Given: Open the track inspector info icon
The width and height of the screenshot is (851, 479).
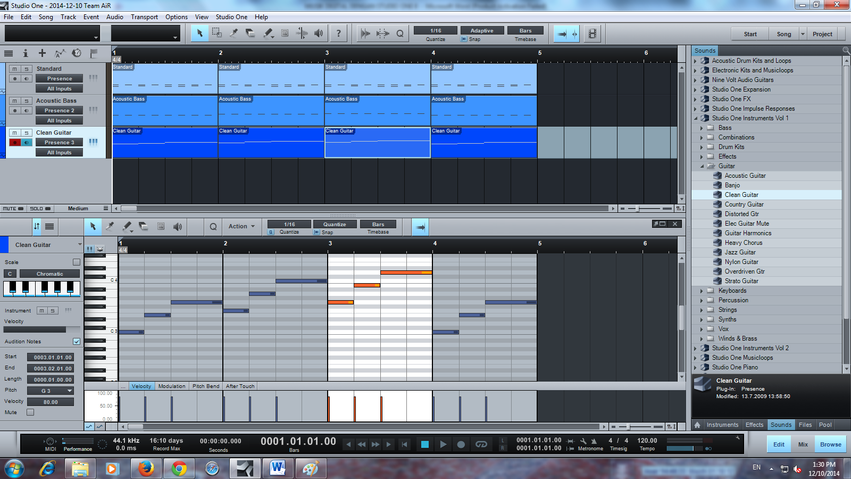Looking at the screenshot, I should [25, 53].
